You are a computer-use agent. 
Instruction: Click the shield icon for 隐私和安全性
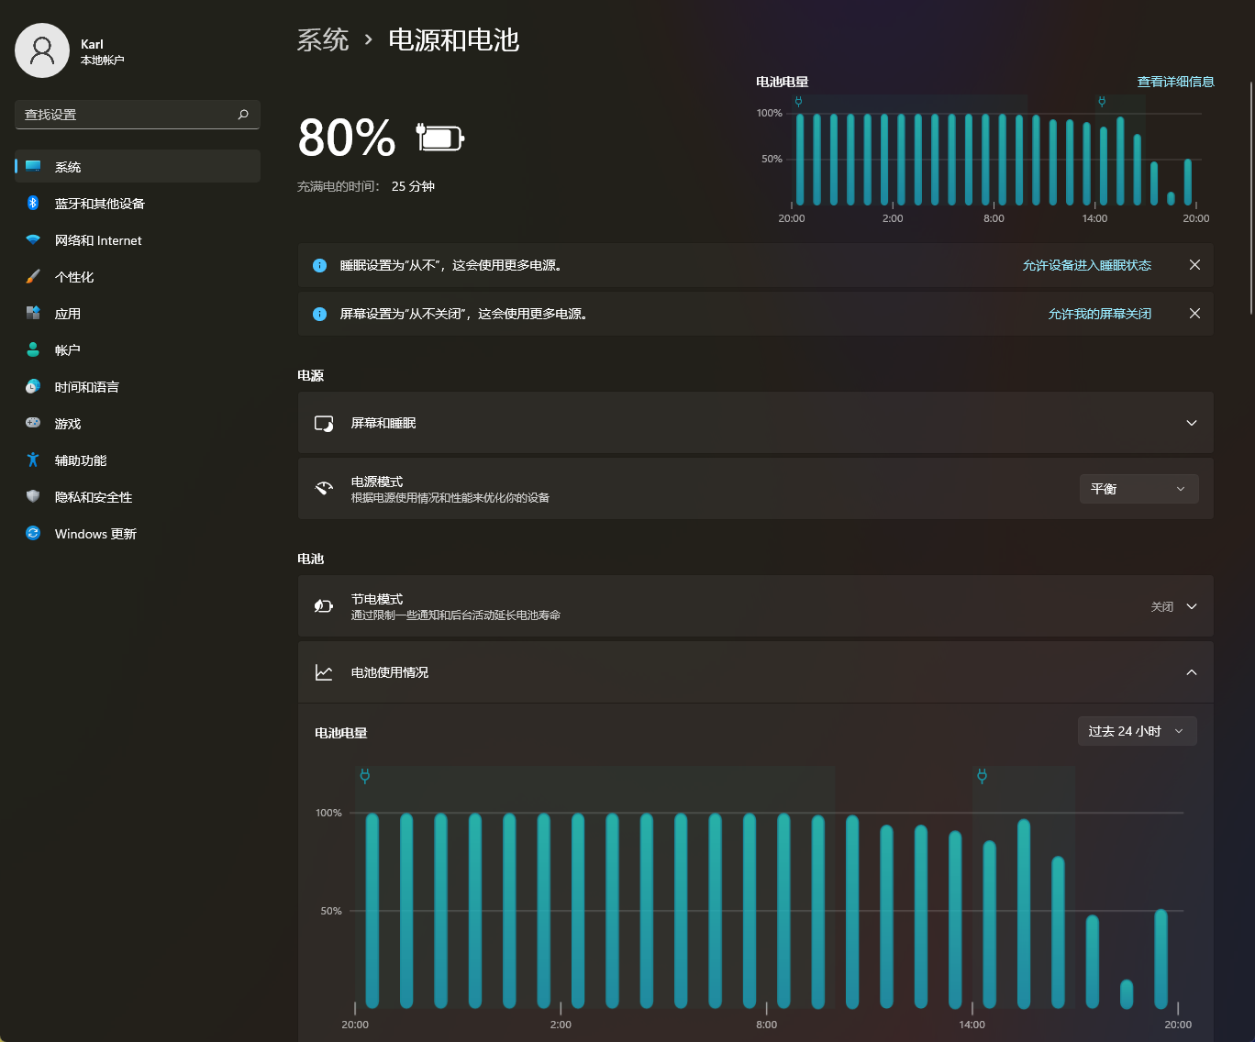click(x=33, y=496)
